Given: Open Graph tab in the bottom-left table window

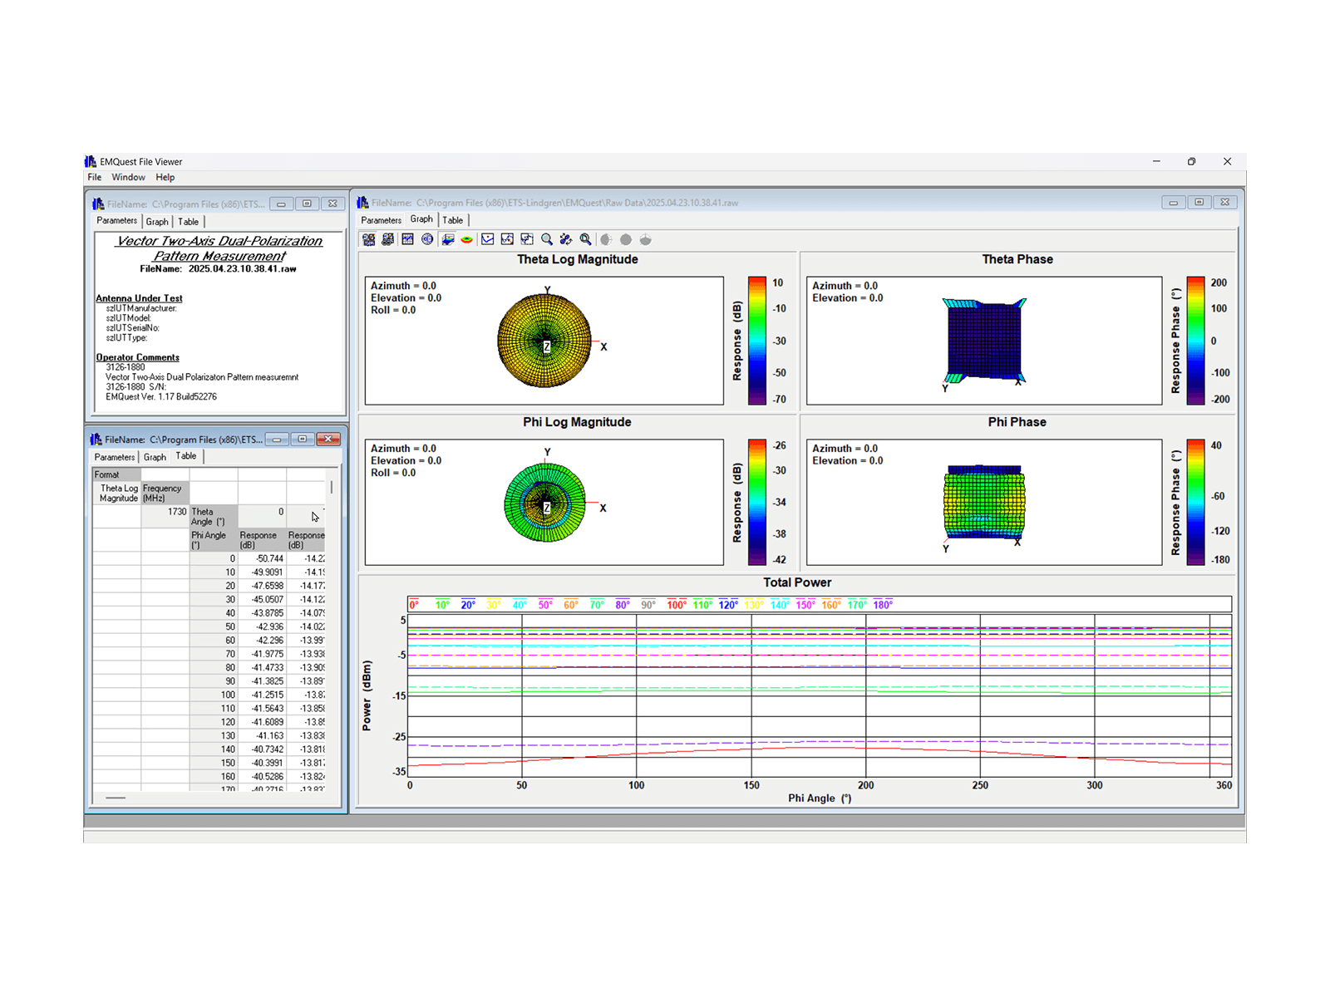Looking at the screenshot, I should coord(155,457).
